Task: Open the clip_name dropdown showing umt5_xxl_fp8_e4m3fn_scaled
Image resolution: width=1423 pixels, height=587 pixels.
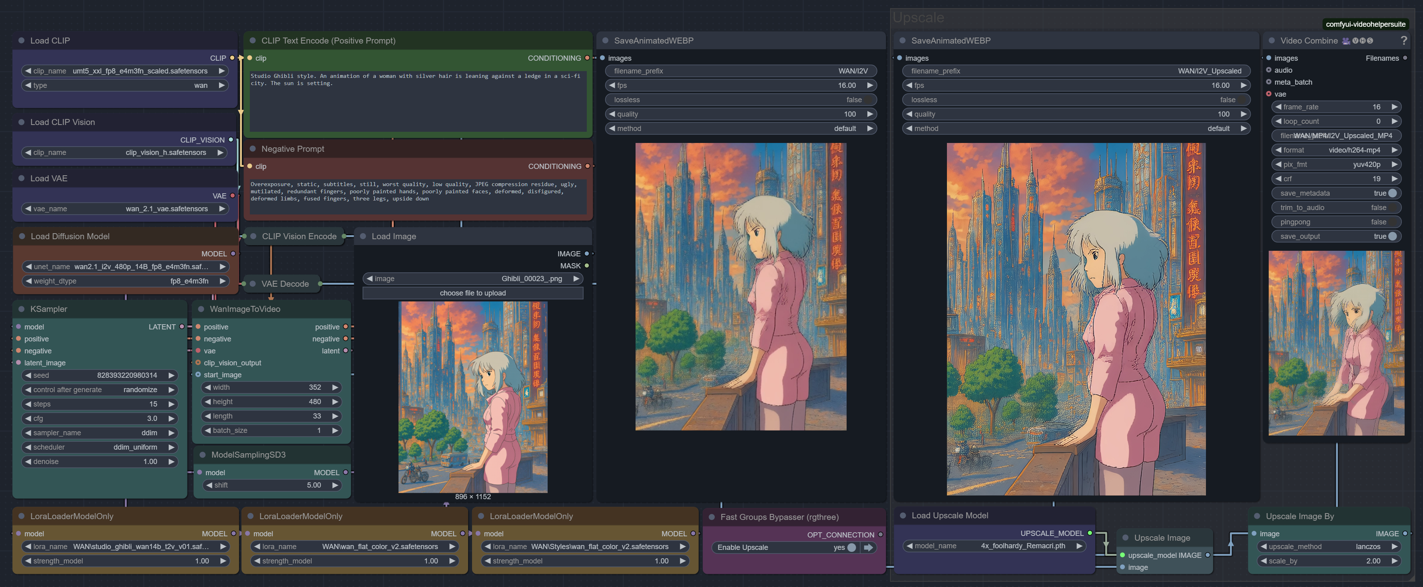Action: 125,71
